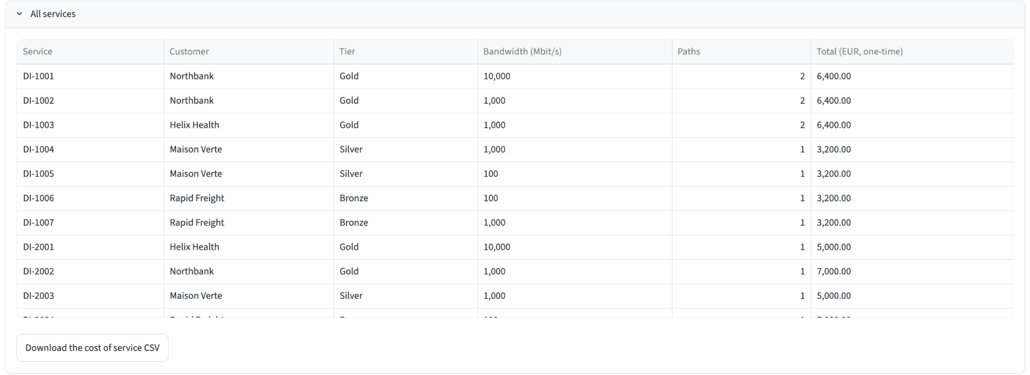Sort by the Customer column header

click(x=249, y=52)
